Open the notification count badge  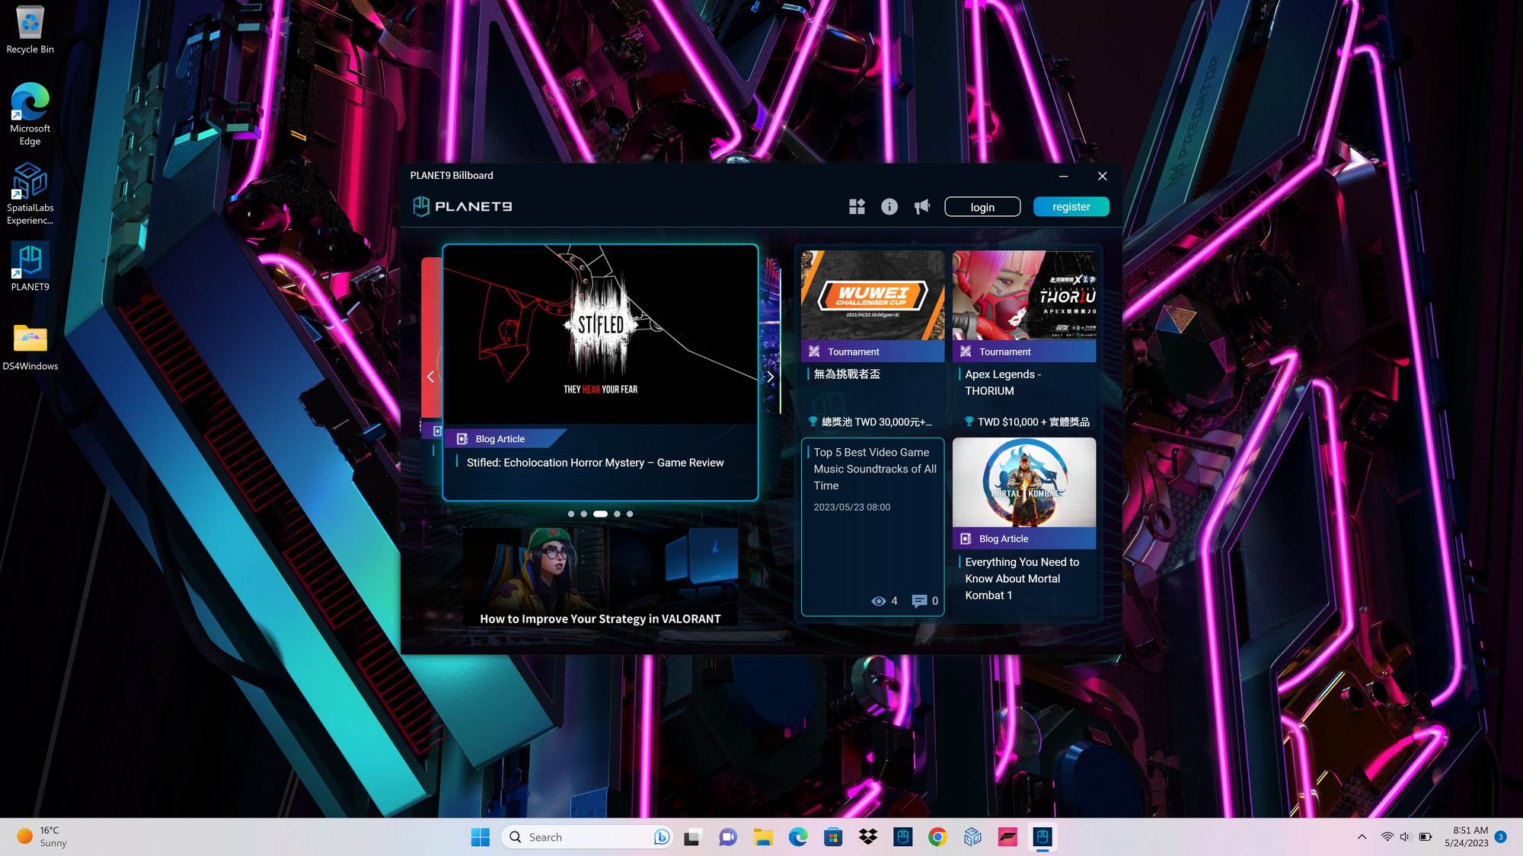pyautogui.click(x=1501, y=836)
